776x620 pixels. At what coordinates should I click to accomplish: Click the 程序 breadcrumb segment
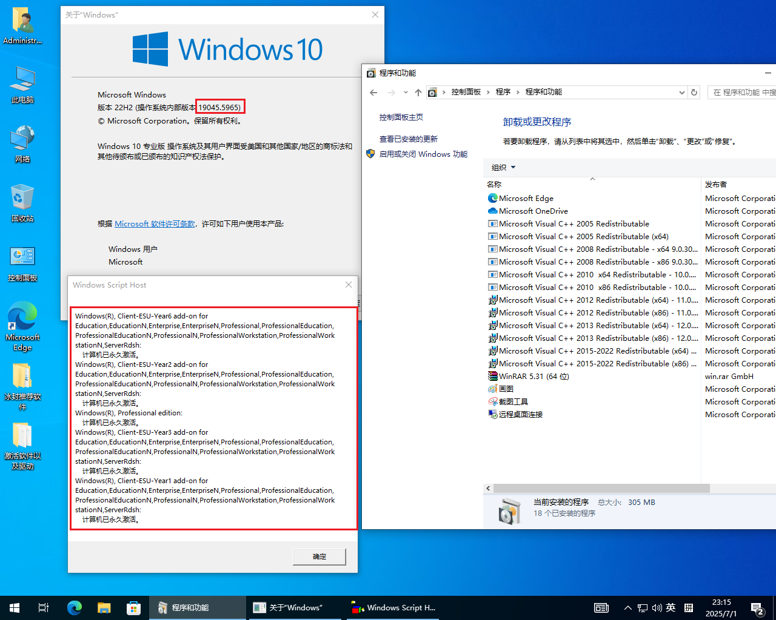point(503,92)
